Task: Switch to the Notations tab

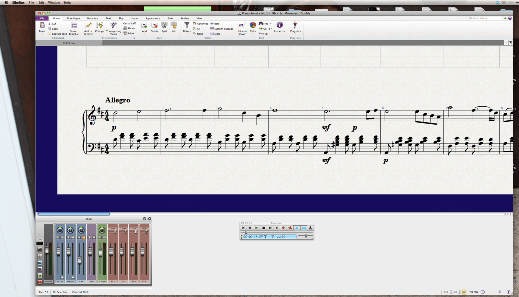Action: [93, 18]
